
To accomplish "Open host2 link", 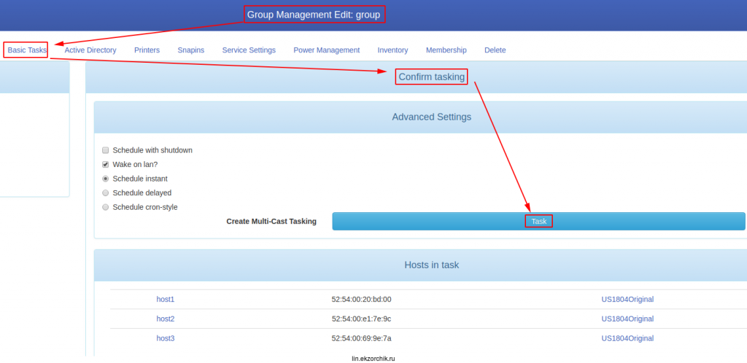I will (x=166, y=319).
